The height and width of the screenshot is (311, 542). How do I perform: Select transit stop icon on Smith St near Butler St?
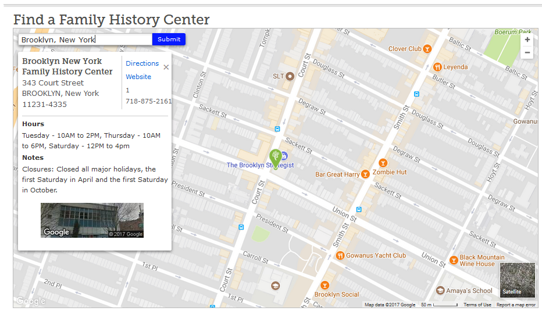tap(416, 94)
